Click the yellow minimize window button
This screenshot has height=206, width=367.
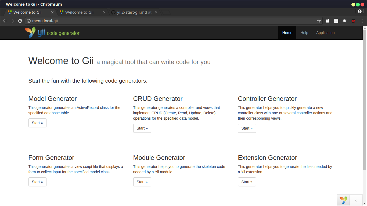353,5
